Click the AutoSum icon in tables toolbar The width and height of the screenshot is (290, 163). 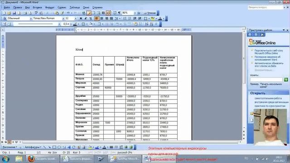156,24
